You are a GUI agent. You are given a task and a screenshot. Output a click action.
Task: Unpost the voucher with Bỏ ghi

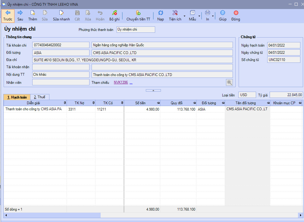point(114,16)
